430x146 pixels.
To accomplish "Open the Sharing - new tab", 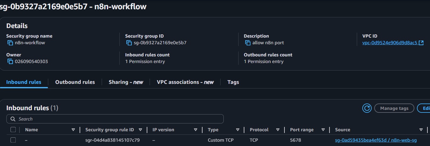I will (126, 82).
